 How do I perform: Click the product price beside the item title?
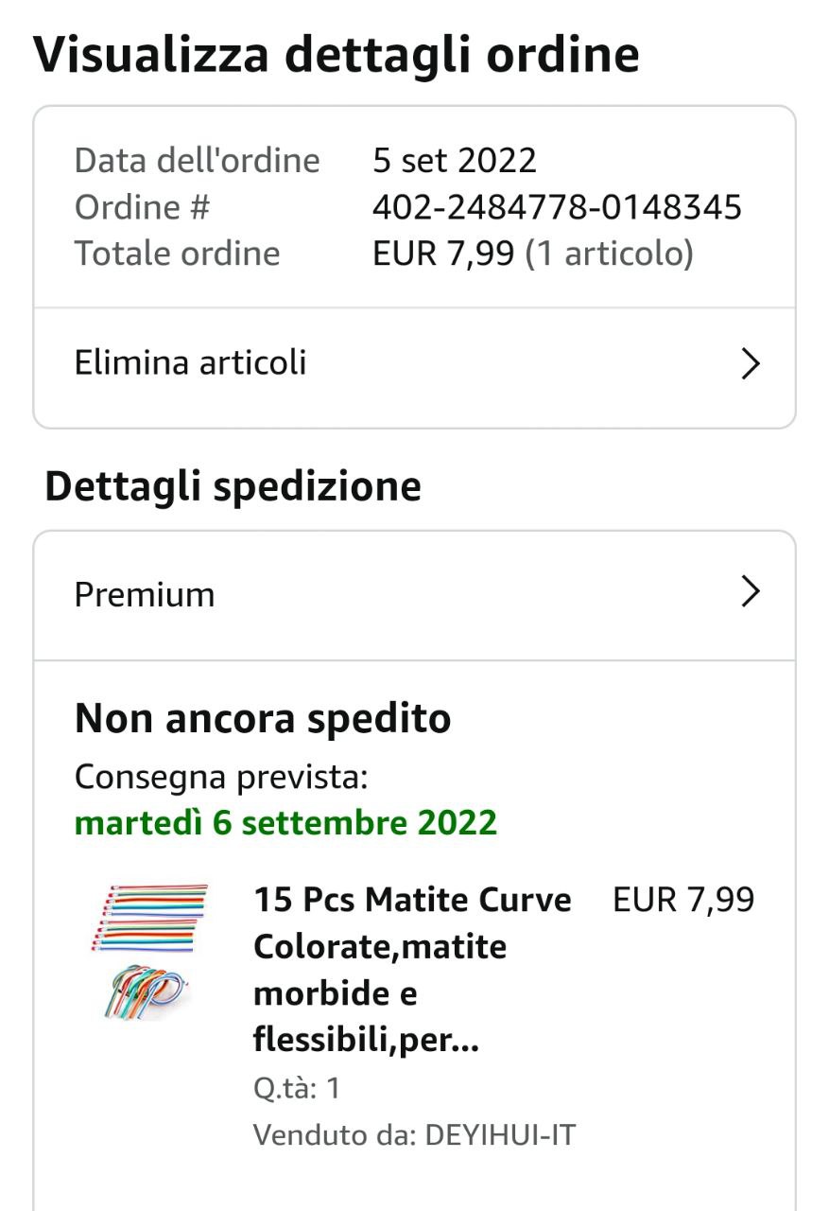pyautogui.click(x=683, y=900)
